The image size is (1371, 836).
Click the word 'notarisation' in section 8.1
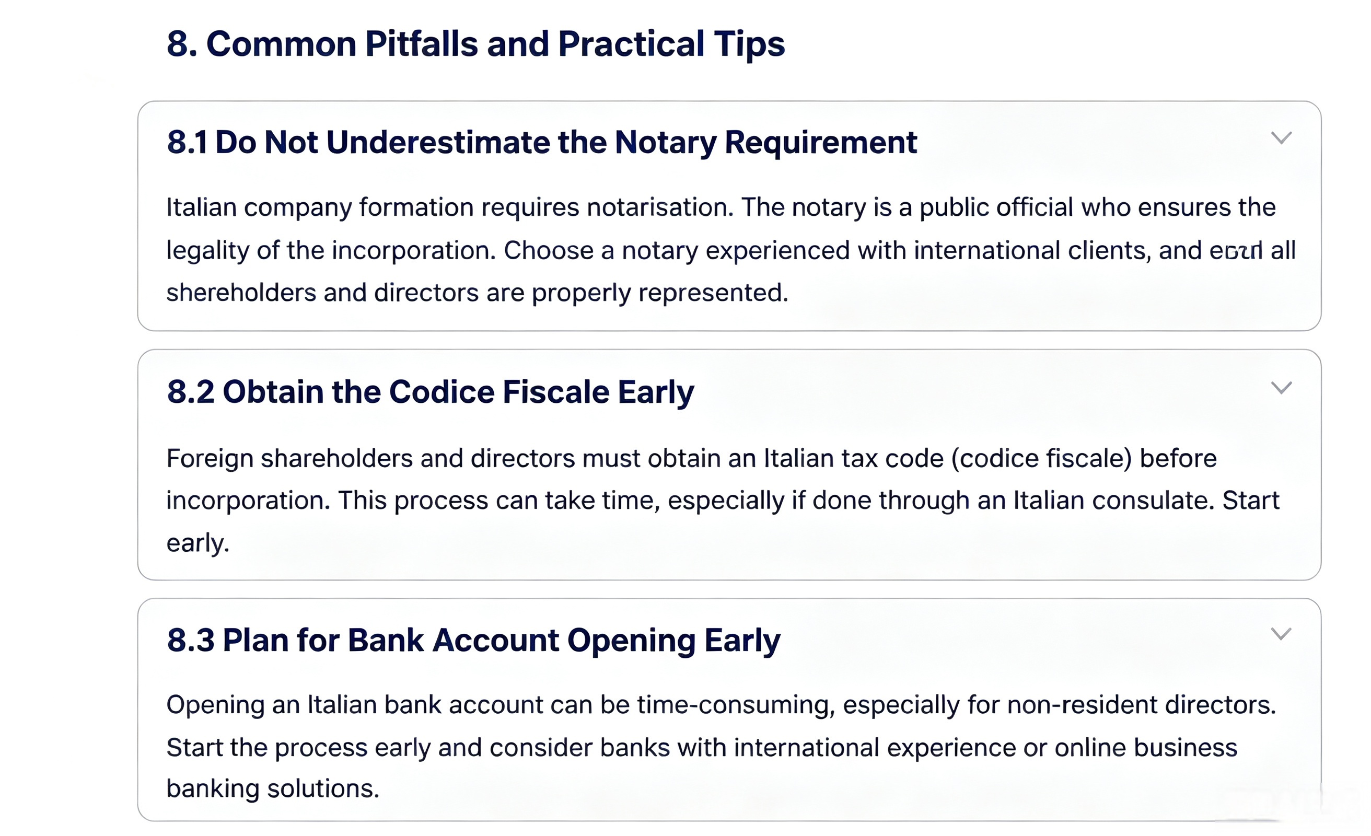click(x=660, y=207)
